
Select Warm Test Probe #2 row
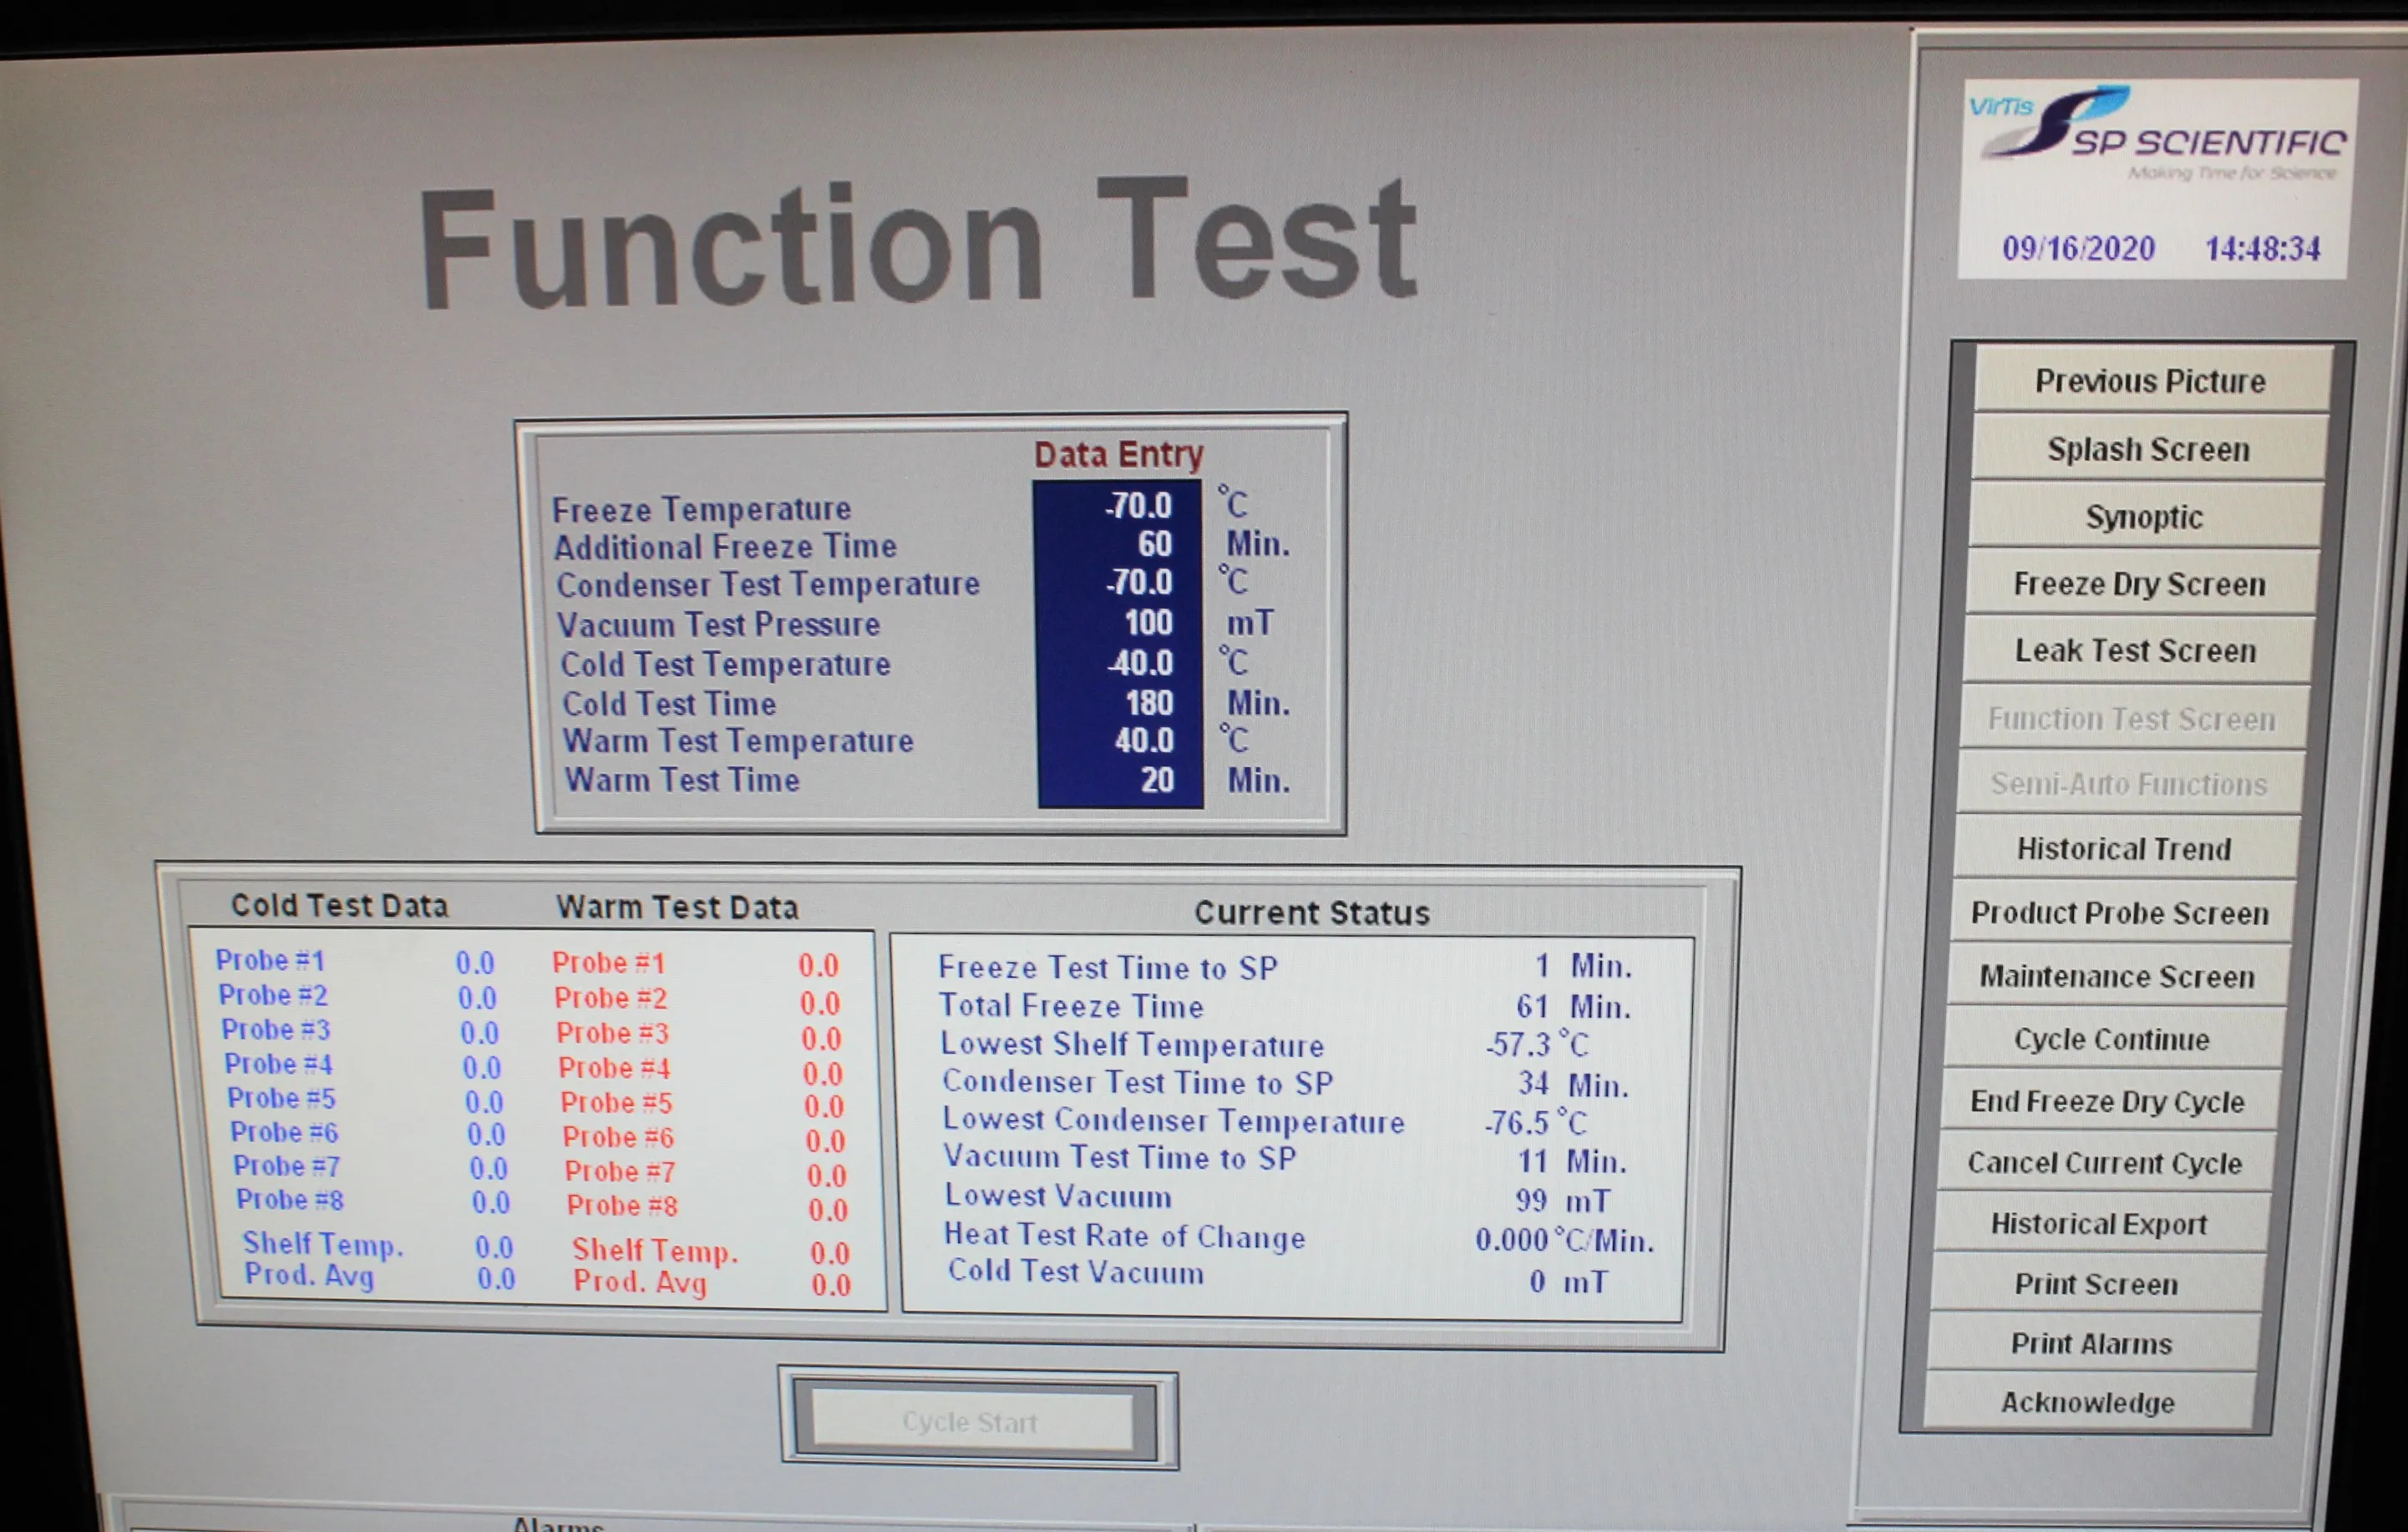coord(697,999)
